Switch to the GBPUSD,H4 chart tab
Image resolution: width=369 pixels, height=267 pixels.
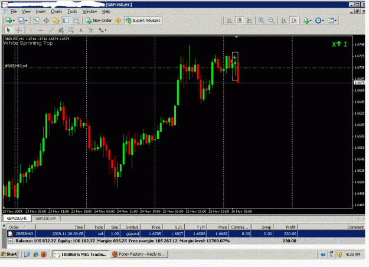point(45,218)
